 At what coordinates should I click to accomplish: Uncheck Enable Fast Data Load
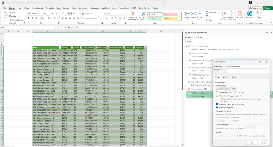tap(217, 108)
